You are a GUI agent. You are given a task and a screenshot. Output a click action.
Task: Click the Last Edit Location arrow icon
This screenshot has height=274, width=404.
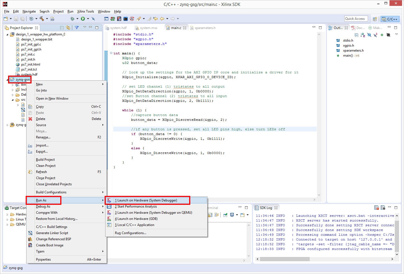(x=155, y=19)
